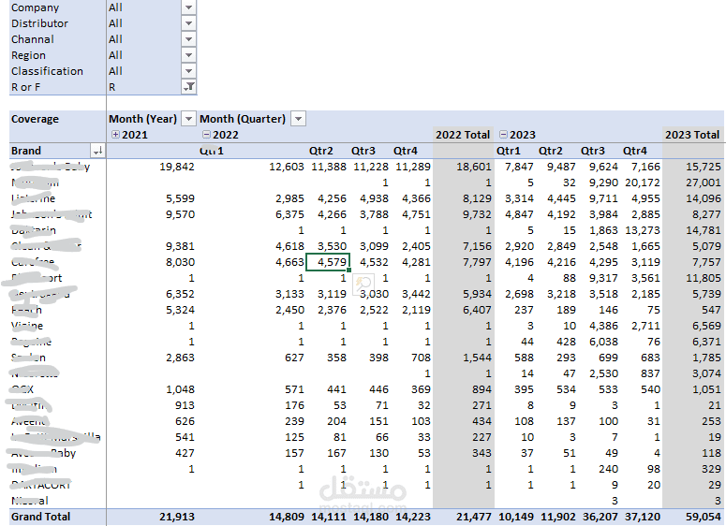
Task: Select cell with value 1,048
Action: pyautogui.click(x=180, y=389)
